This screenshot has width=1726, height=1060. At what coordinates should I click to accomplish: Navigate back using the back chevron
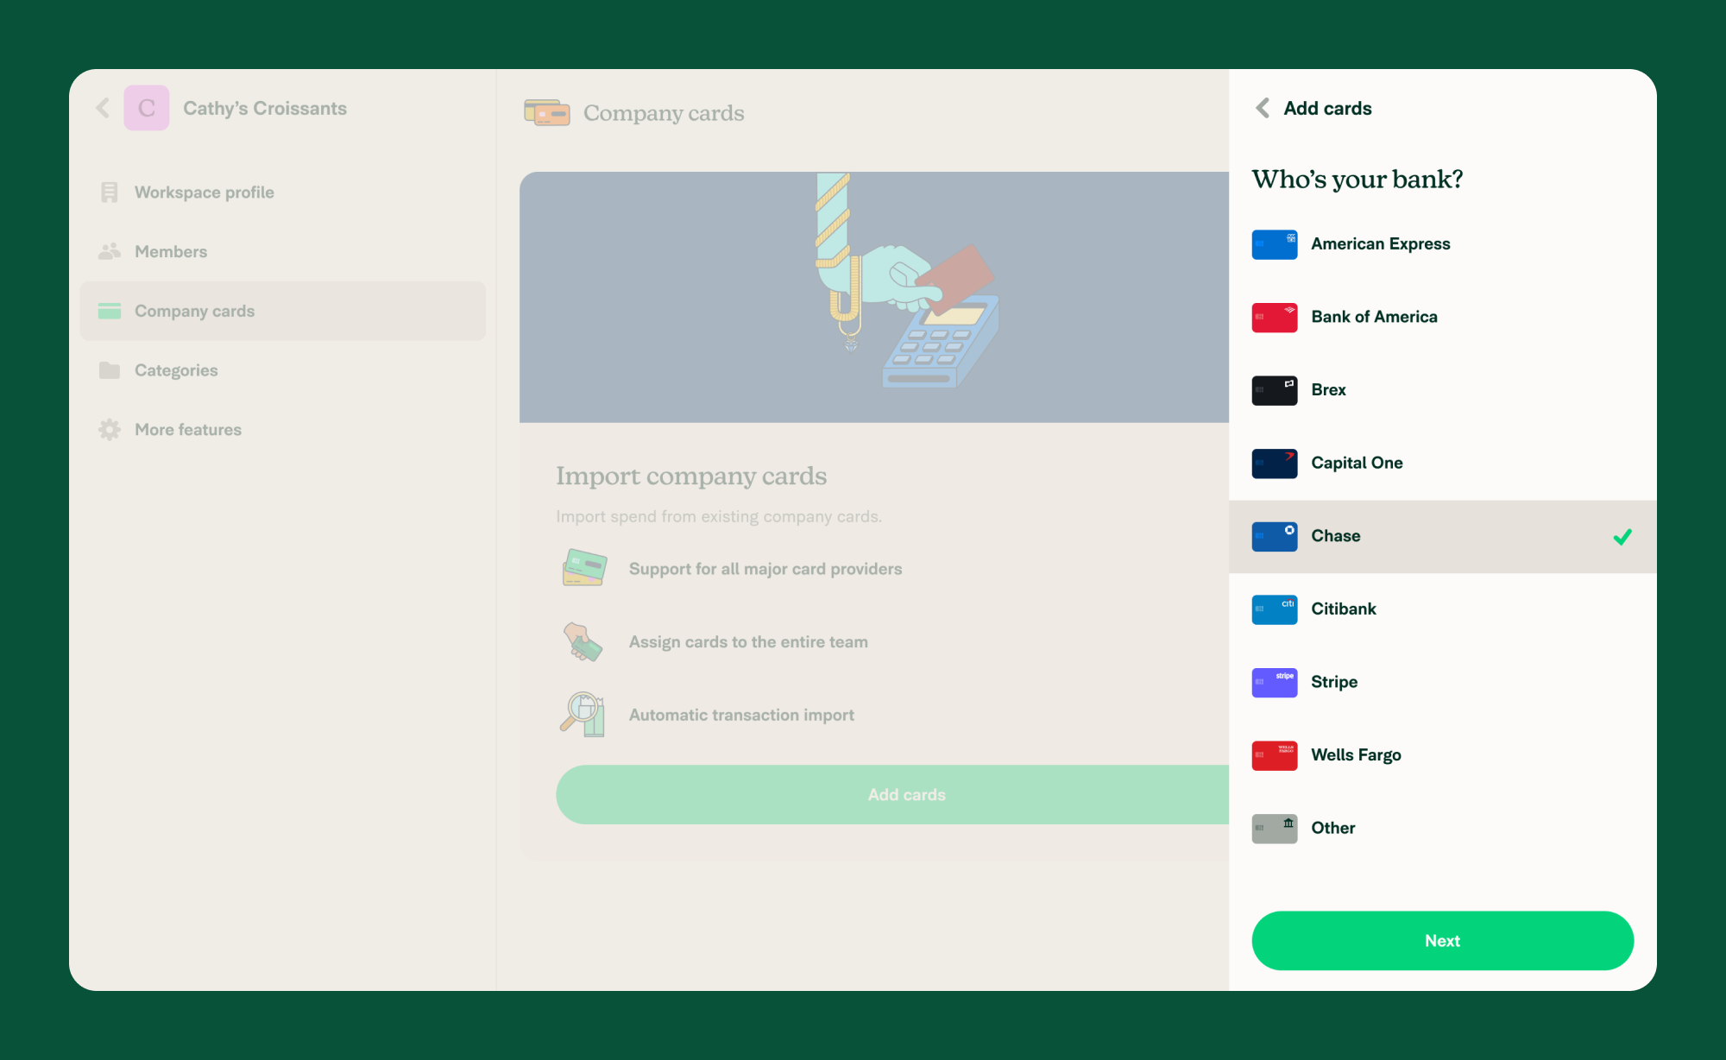(1263, 110)
